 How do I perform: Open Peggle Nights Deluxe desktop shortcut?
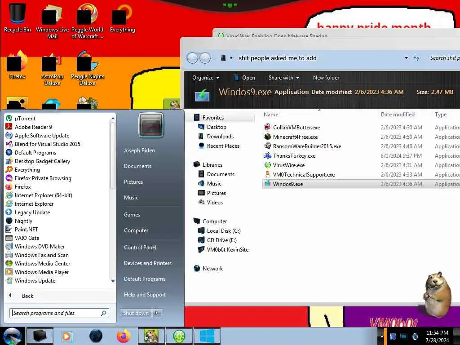point(88,68)
